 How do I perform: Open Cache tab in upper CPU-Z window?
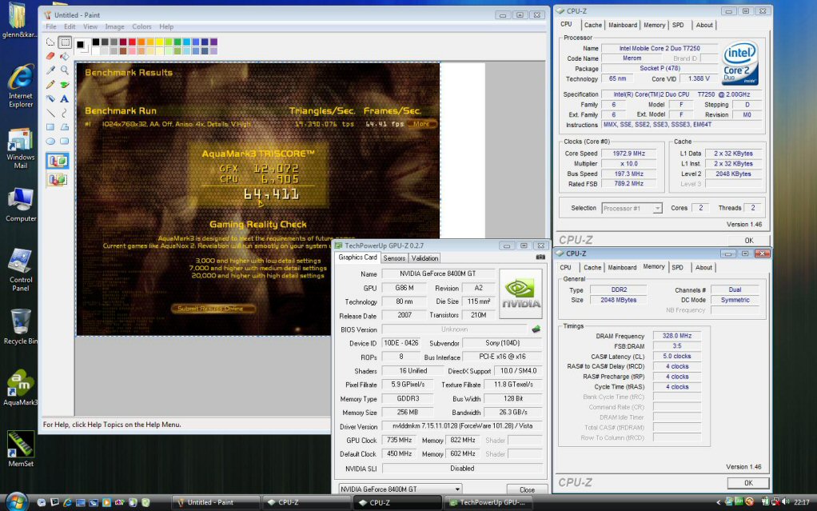[592, 25]
